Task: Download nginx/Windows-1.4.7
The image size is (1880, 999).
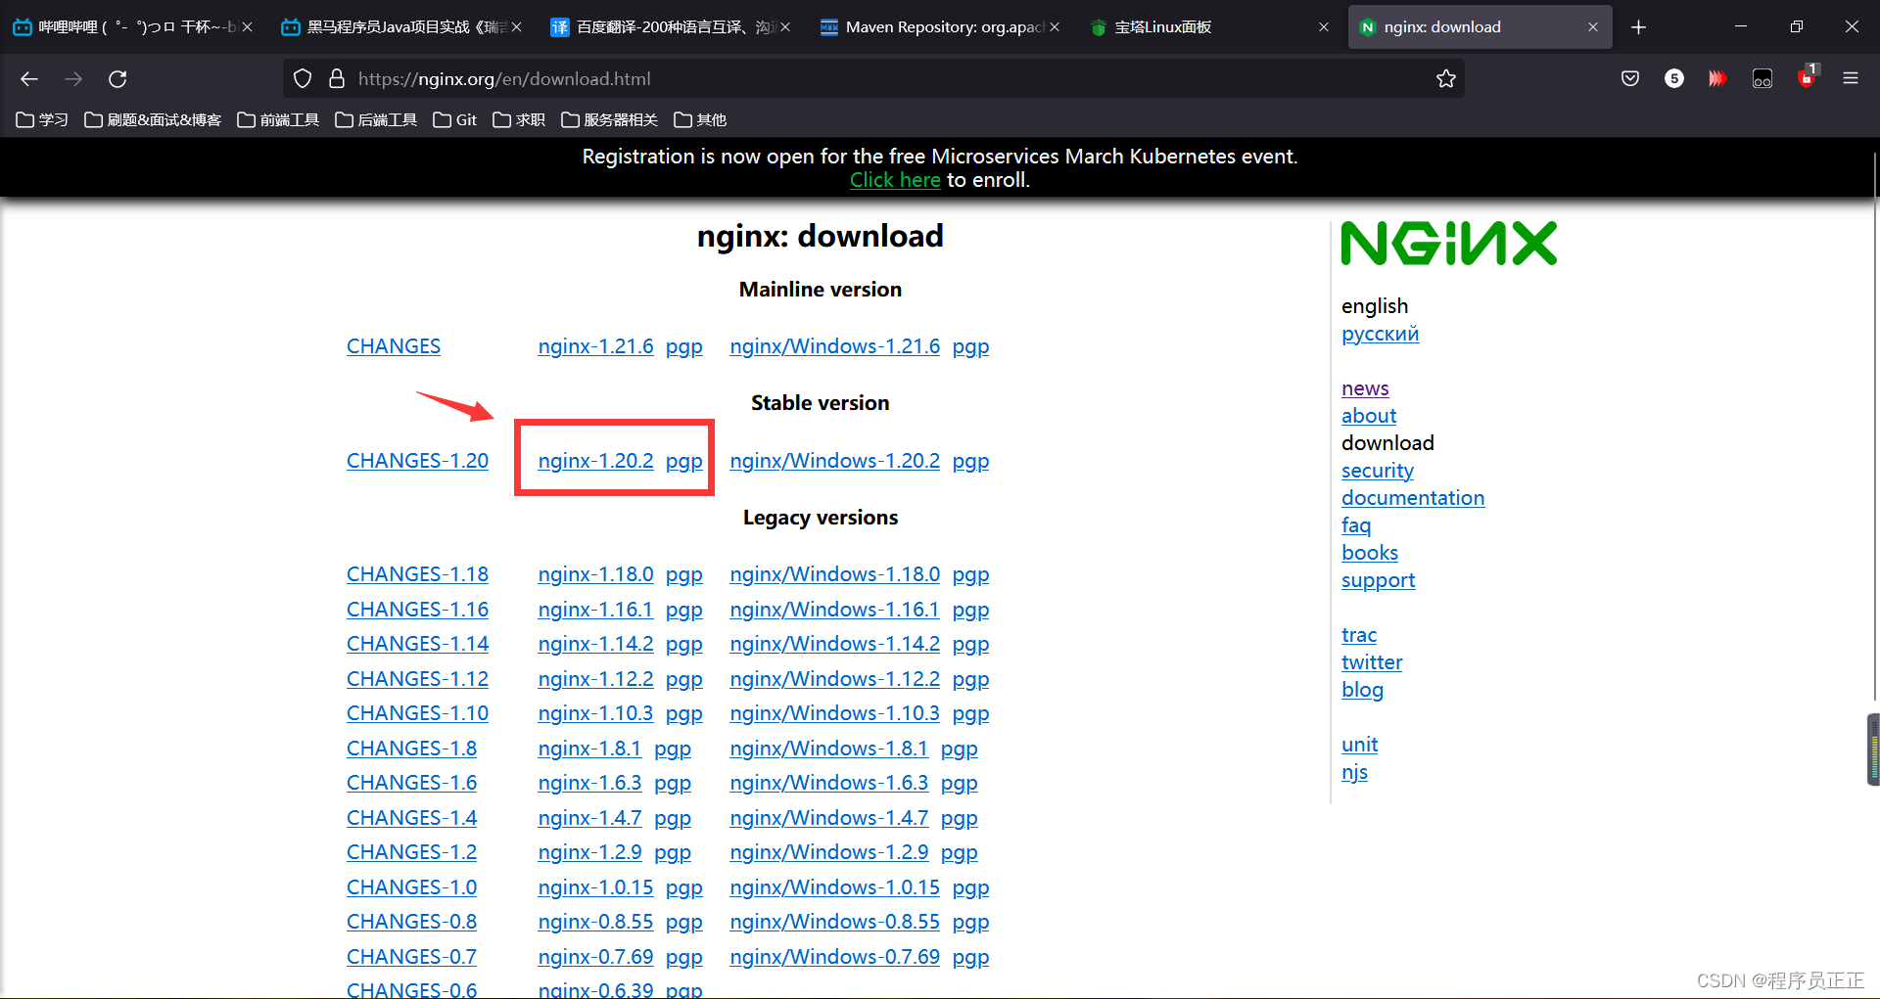Action: (x=828, y=818)
